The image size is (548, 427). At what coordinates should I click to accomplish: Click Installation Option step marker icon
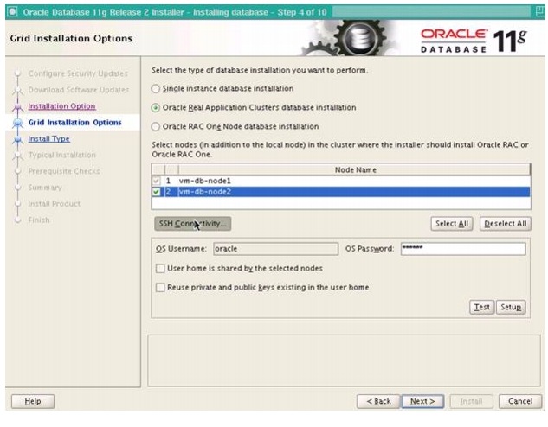click(17, 107)
